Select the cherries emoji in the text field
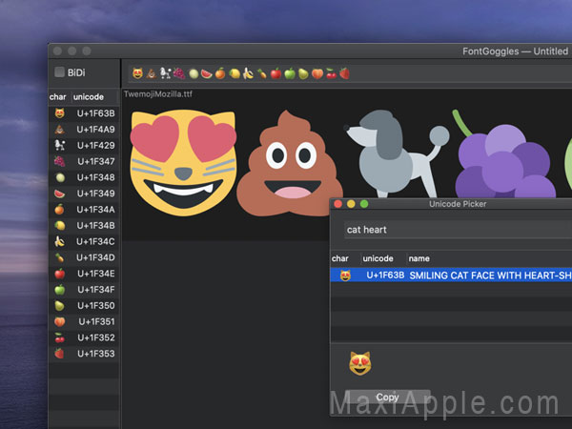The width and height of the screenshot is (572, 429). point(331,73)
